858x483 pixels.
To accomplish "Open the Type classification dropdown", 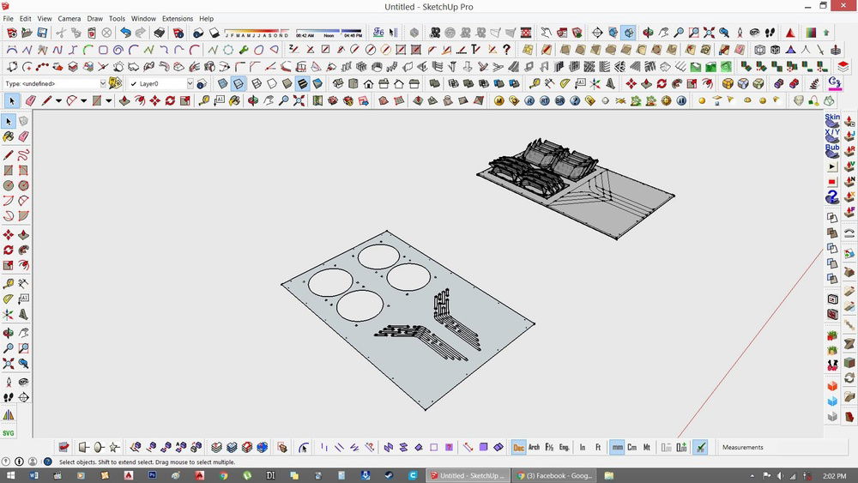I will 103,84.
